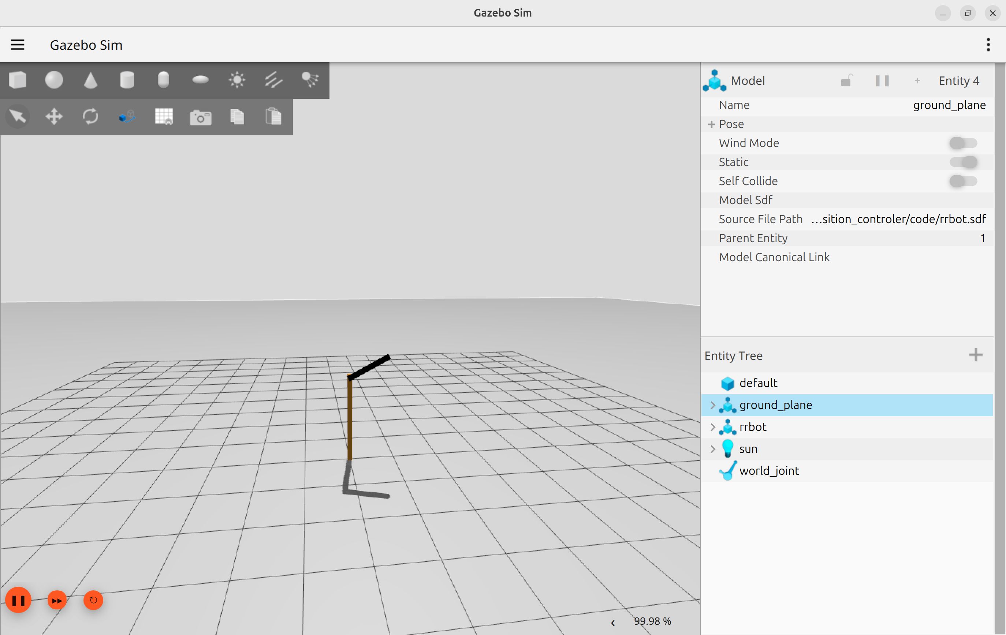
Task: Insert a box shape from toolbar
Action: pos(18,80)
